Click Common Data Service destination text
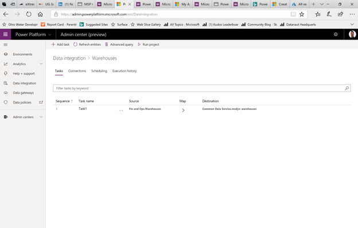 click(229, 109)
